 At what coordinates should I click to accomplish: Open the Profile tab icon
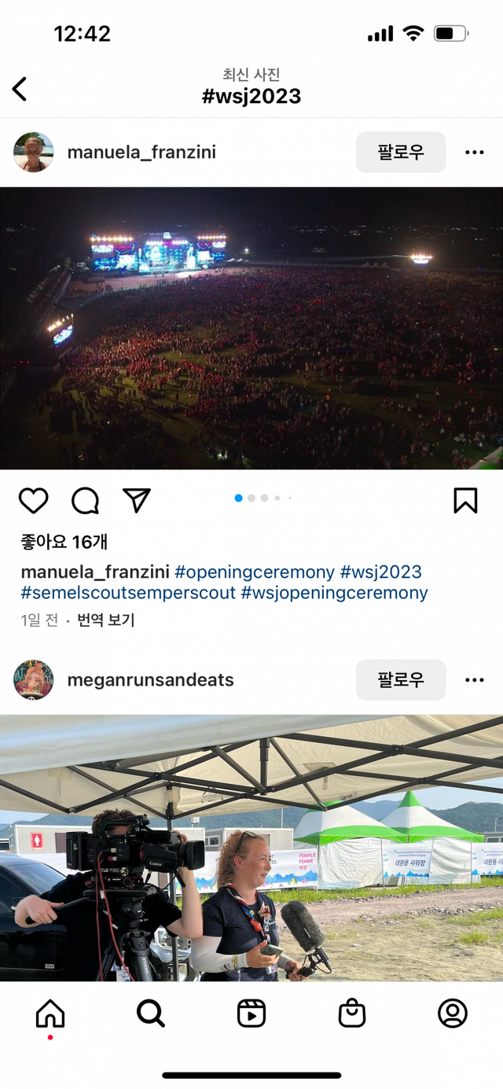coord(453,1014)
